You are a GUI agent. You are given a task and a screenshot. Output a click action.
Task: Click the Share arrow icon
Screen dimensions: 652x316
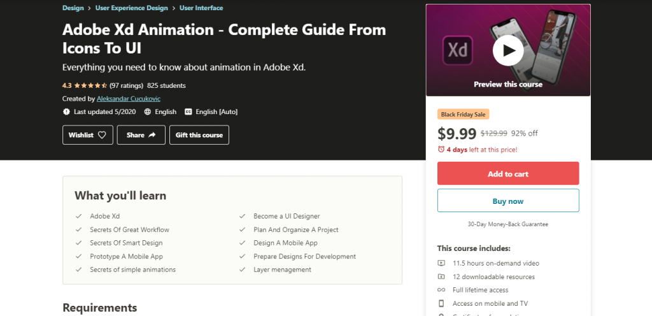(x=152, y=135)
